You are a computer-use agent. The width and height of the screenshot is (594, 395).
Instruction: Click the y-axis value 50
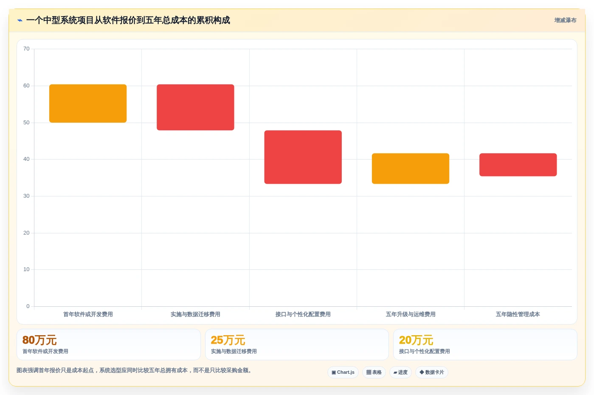point(26,123)
